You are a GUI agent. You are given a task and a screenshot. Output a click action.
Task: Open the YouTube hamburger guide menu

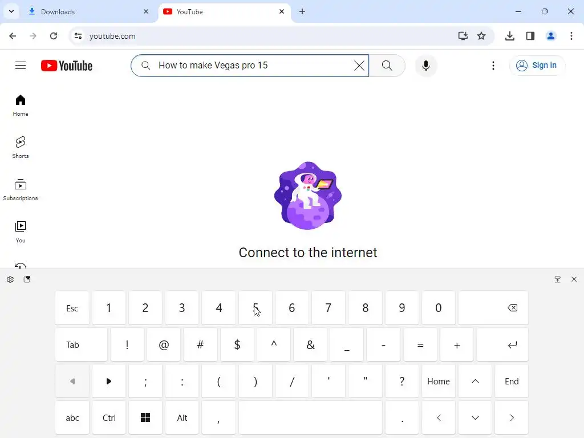[x=21, y=66]
